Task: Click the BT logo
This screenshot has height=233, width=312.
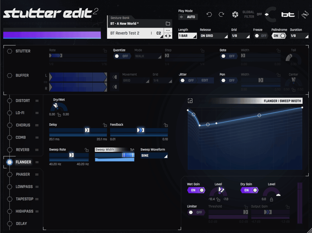Action: point(288,15)
